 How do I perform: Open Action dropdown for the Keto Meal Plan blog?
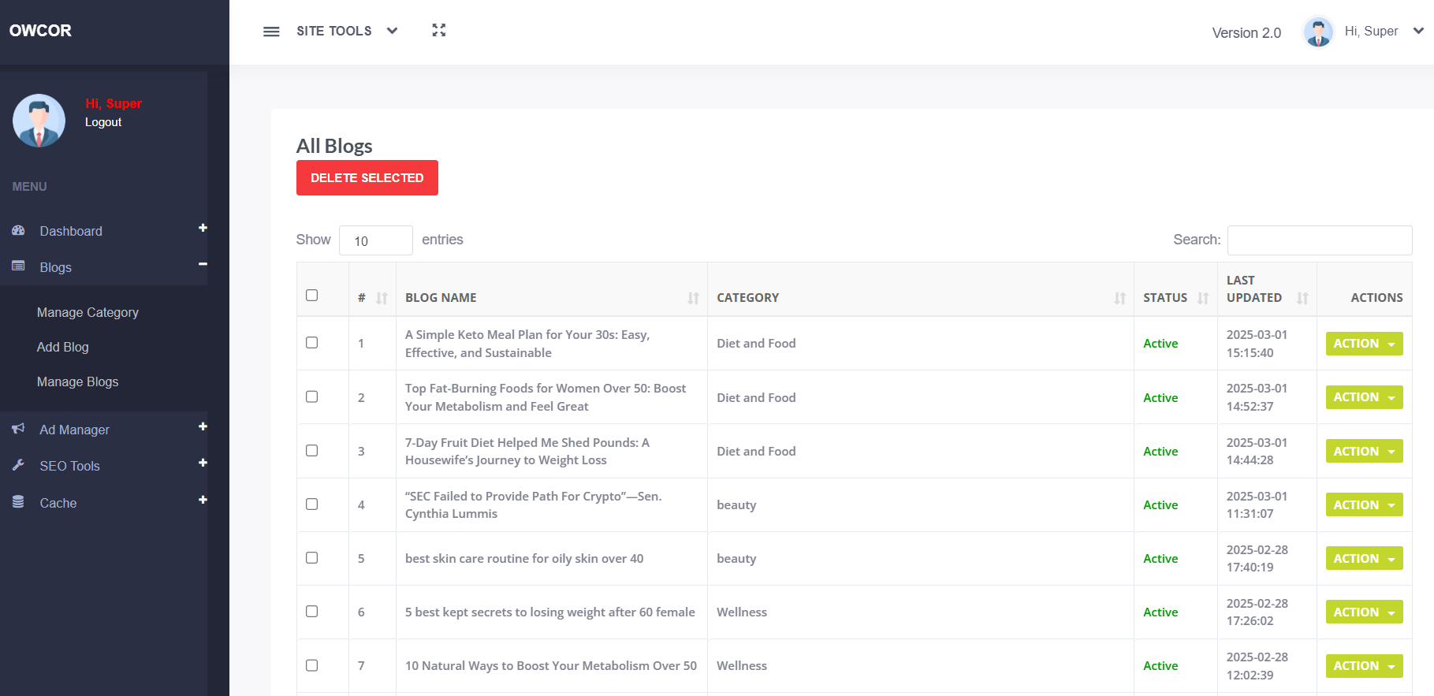click(x=1364, y=344)
